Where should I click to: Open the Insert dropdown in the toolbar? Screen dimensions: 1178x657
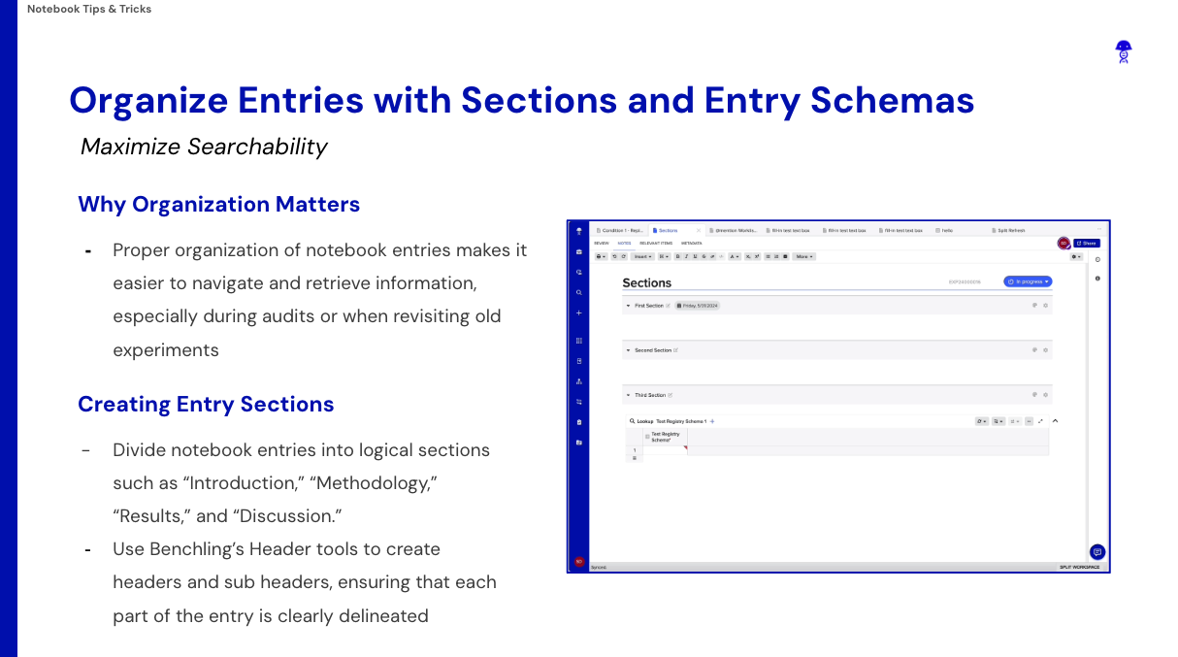[x=643, y=256]
